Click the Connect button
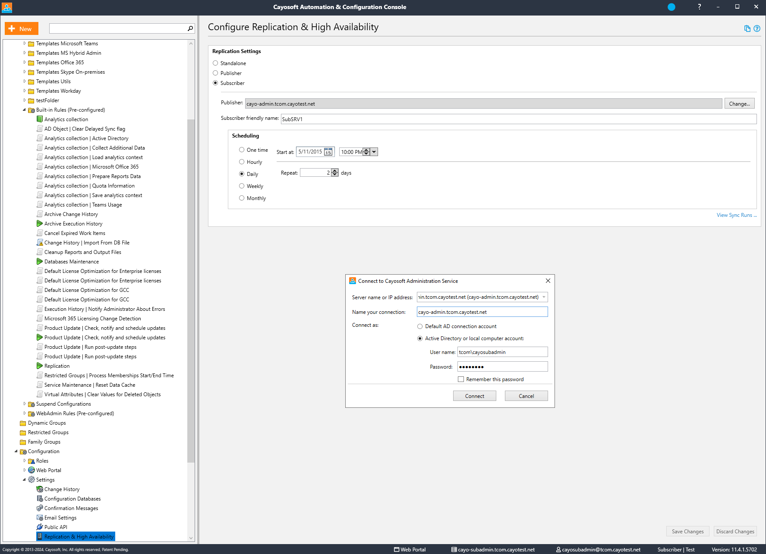 tap(475, 396)
